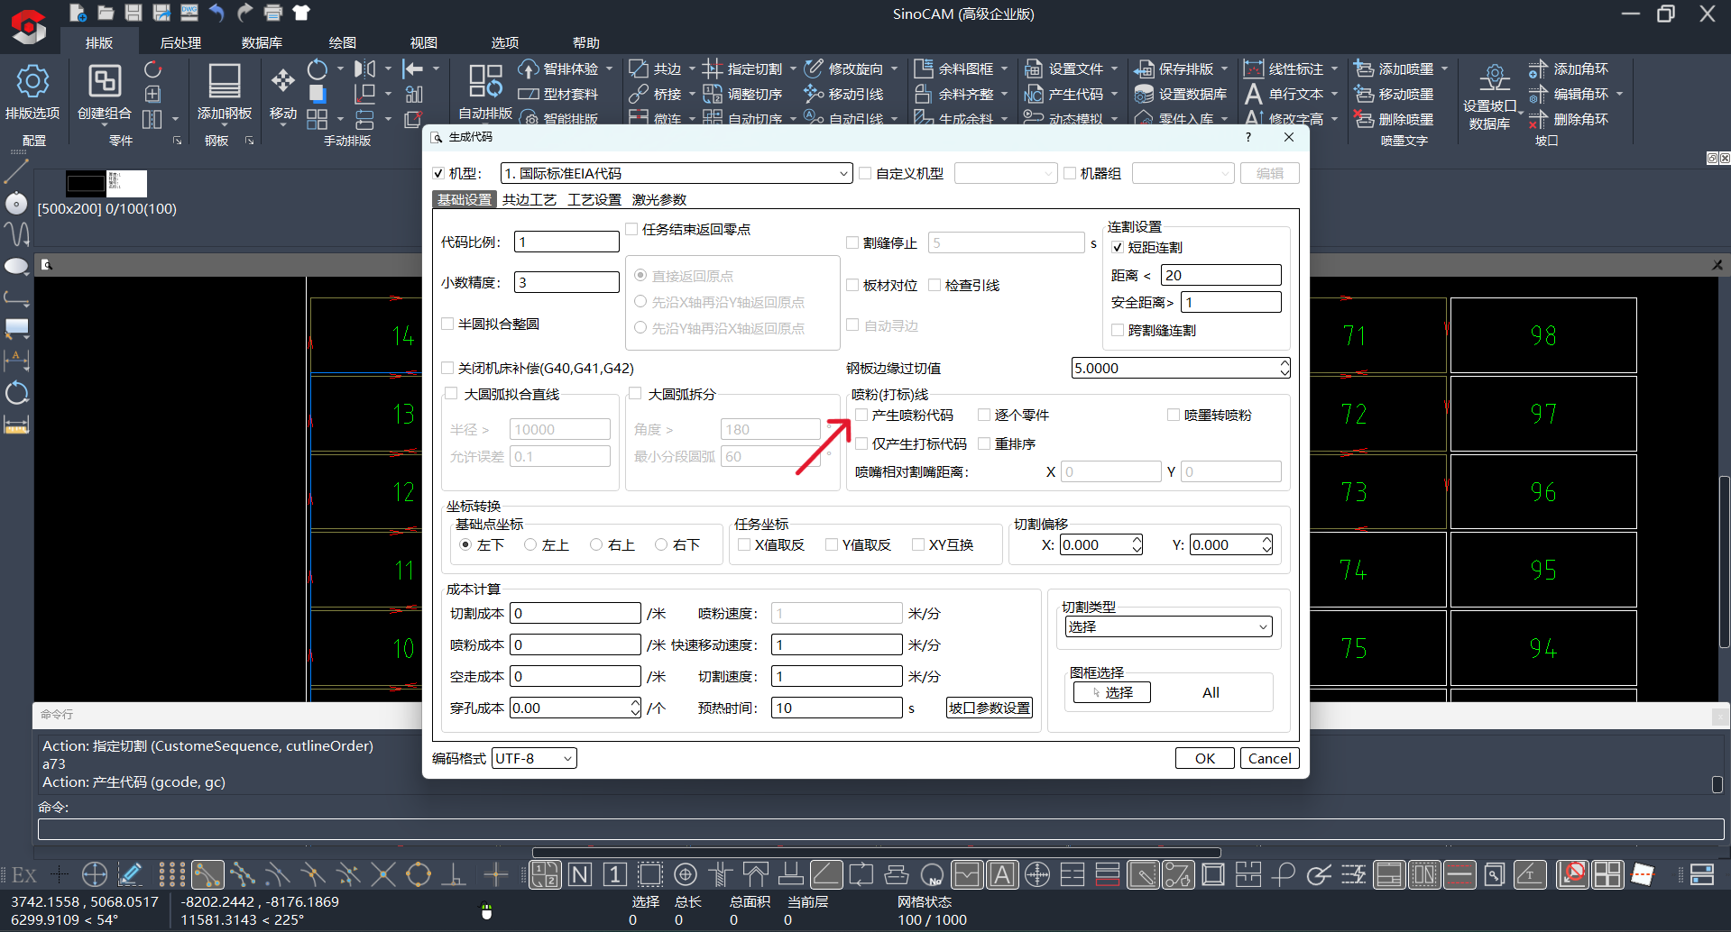Click the 代码比例 input field
1731x932 pixels.
(x=566, y=242)
